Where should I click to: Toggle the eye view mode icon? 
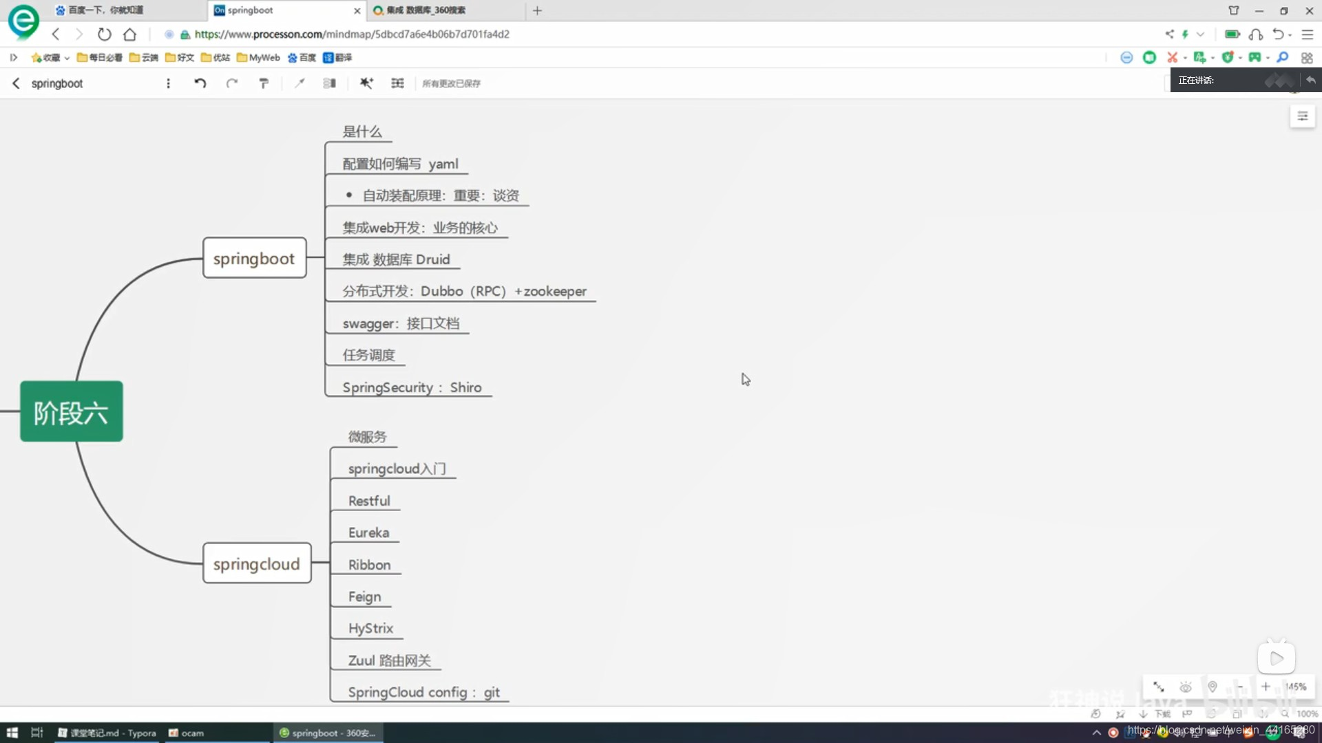click(1186, 687)
